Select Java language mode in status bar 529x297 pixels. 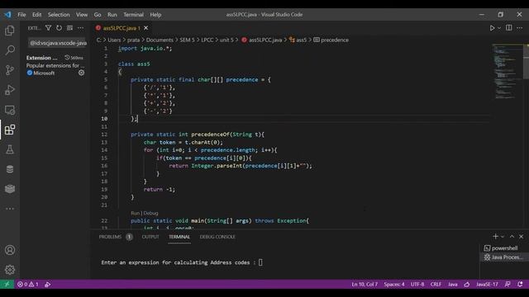[452, 284]
